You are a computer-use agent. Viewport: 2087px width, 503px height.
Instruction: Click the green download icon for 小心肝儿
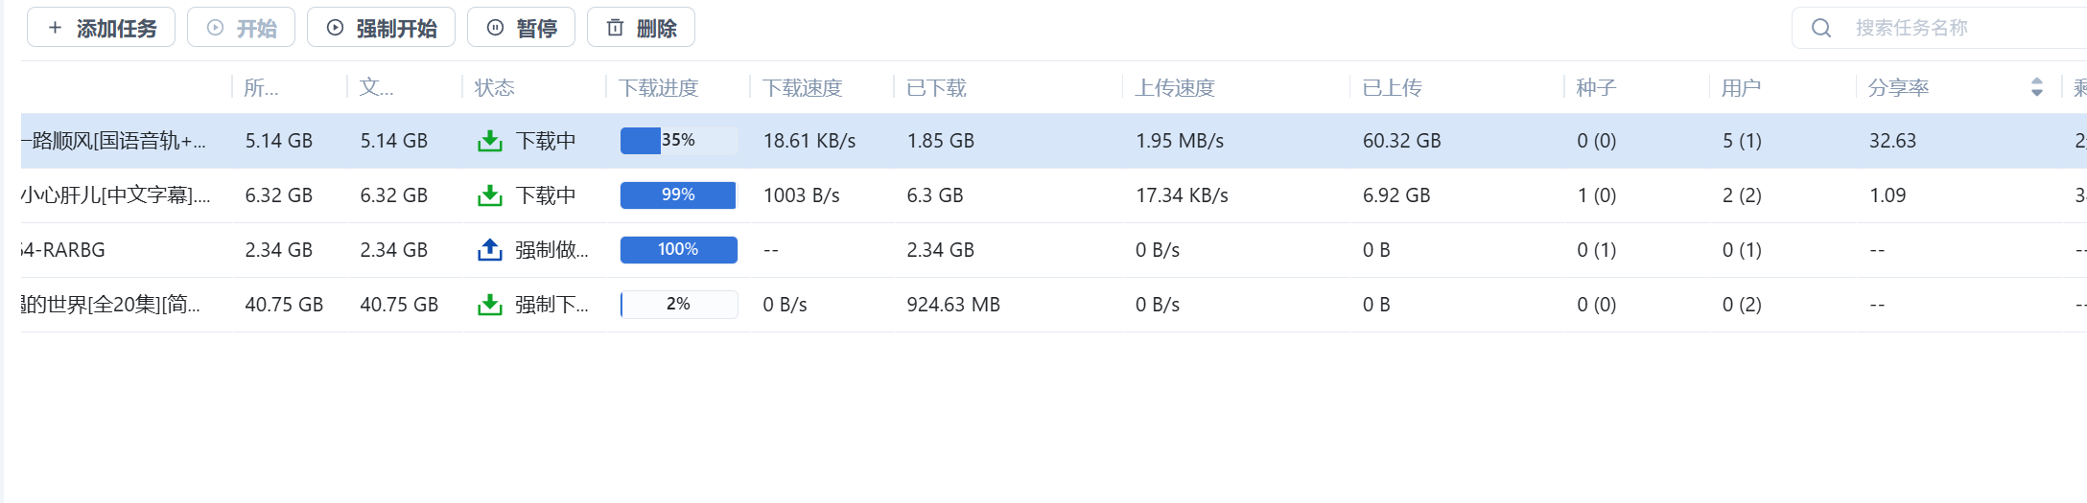pyautogui.click(x=490, y=195)
